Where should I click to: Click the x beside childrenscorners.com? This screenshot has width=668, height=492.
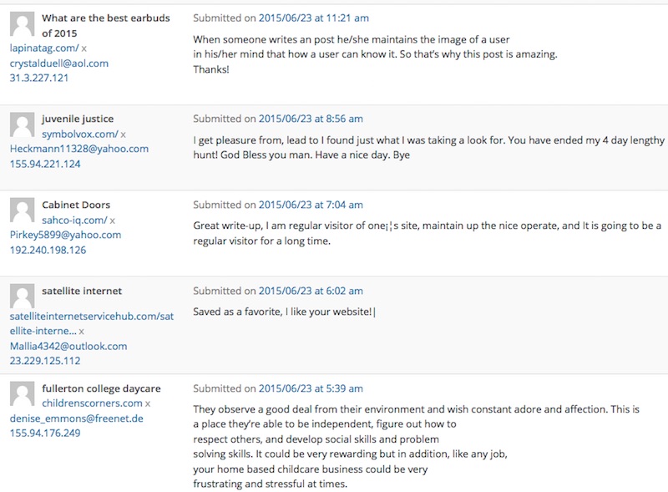pyautogui.click(x=148, y=403)
